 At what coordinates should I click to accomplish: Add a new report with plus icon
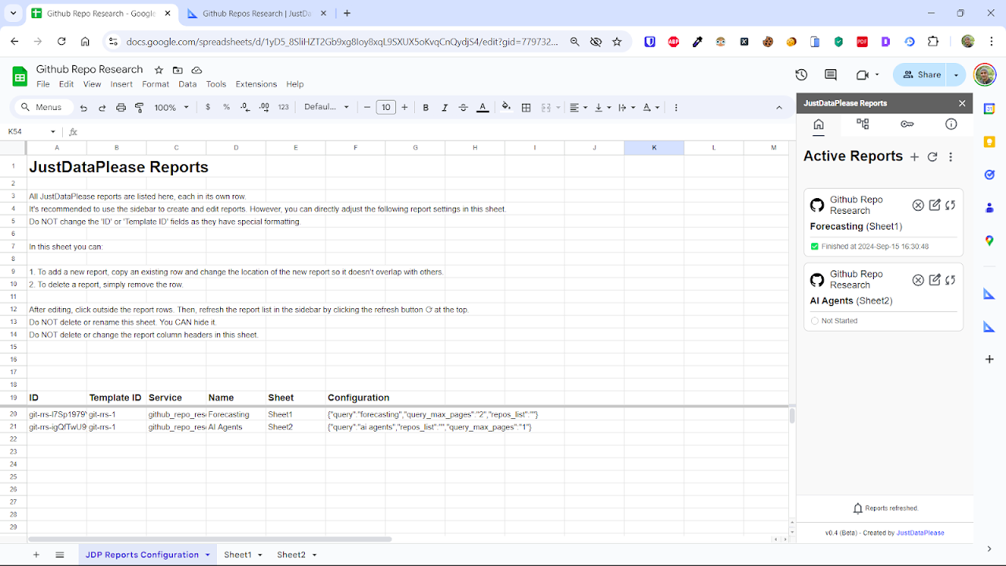(914, 157)
